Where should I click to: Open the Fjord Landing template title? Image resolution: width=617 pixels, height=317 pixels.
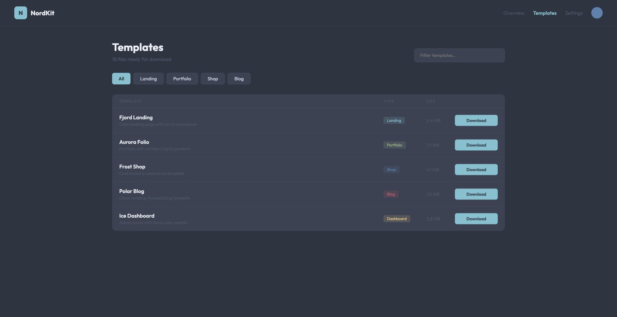point(136,118)
